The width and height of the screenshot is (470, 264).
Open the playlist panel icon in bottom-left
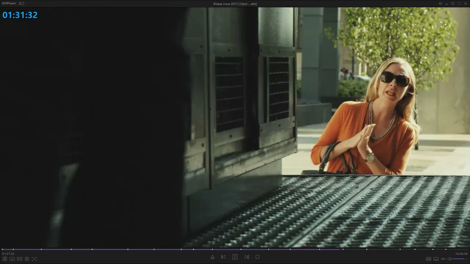[5, 259]
